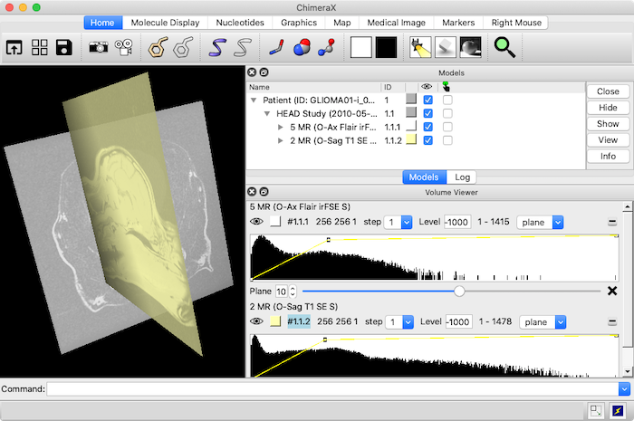Click the Info button in Models panel
The image size is (634, 421).
pyautogui.click(x=608, y=156)
